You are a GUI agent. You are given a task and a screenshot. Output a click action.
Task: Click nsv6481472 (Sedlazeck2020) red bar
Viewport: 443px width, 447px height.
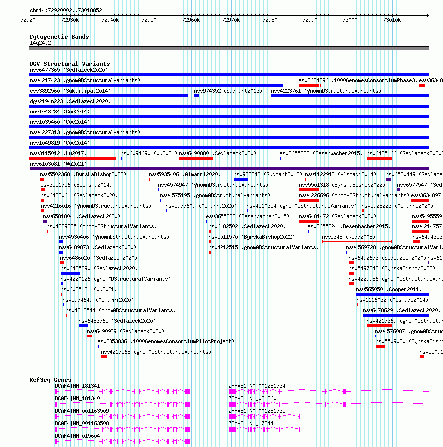[x=309, y=221]
